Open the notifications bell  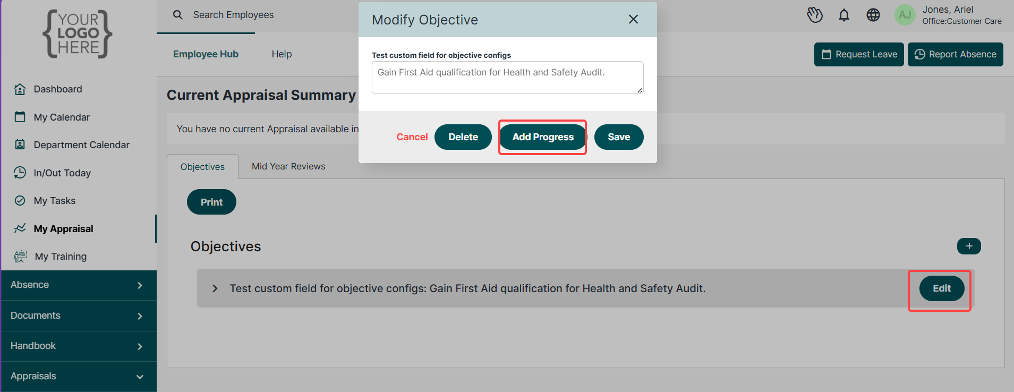844,15
